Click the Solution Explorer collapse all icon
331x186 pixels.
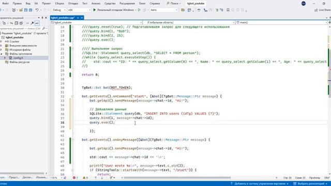16,23
